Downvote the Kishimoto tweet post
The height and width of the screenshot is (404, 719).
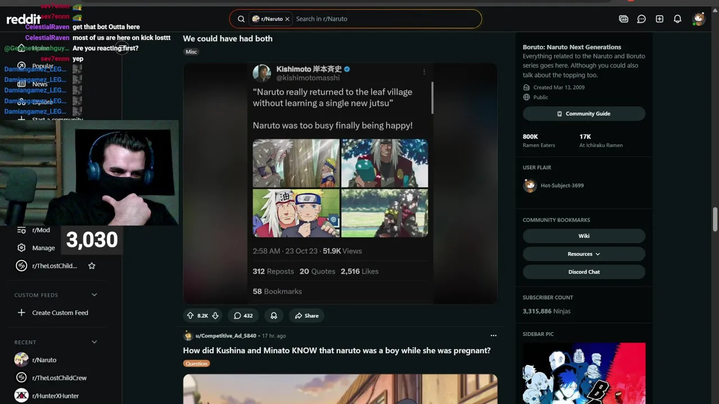click(215, 315)
